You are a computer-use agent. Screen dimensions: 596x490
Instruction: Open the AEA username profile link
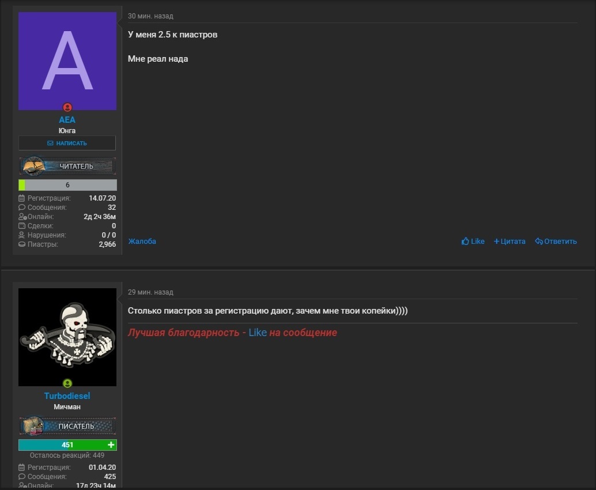[x=67, y=120]
